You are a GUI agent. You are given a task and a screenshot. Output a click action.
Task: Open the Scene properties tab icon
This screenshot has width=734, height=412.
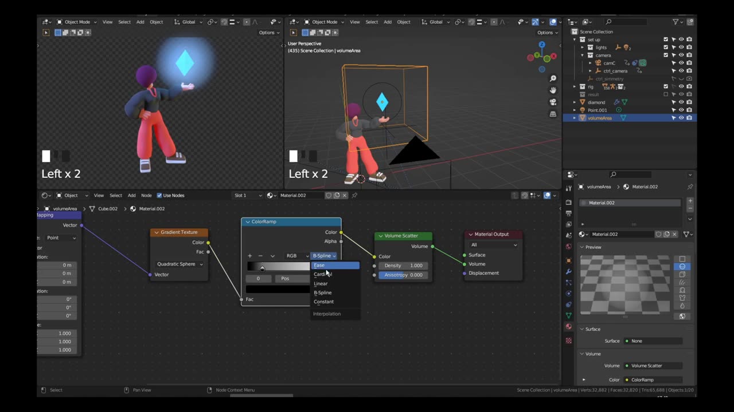point(568,235)
